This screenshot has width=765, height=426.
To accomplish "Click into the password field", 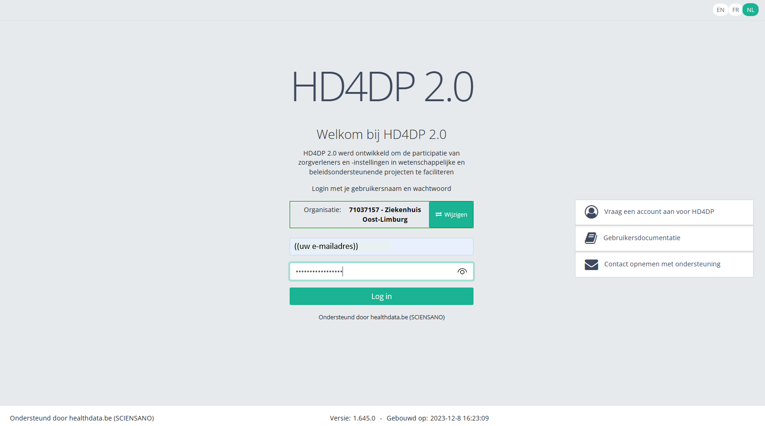I will (372, 271).
